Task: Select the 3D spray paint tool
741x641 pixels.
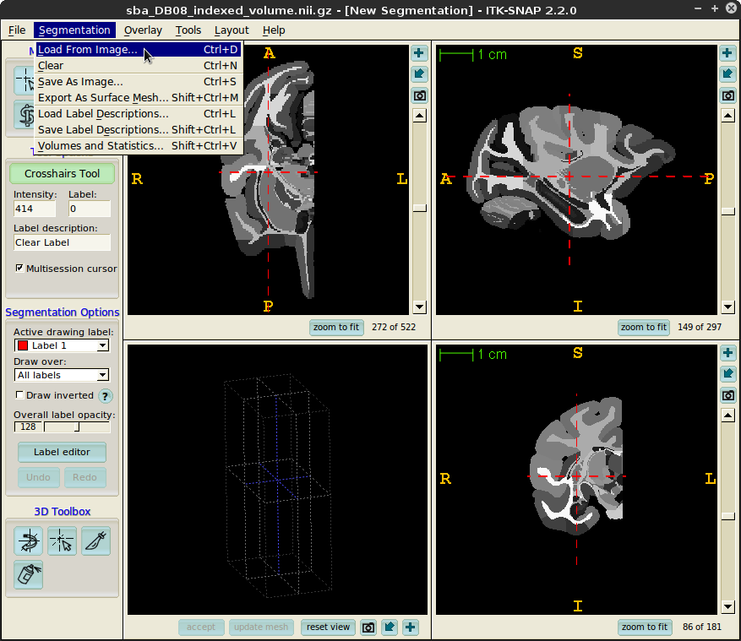Action: pos(28,574)
